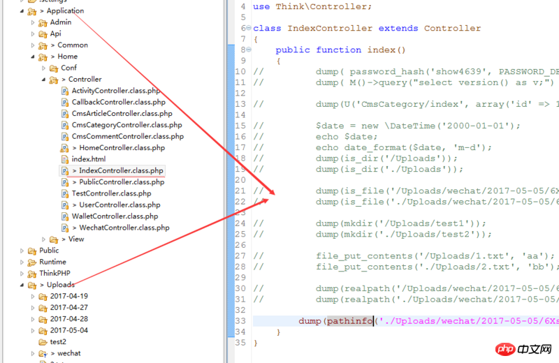This screenshot has height=363, width=559.
Task: Click CmsCategoryController PHP file icon
Action: (65, 126)
